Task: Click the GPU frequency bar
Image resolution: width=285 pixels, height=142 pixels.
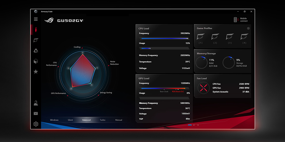Action: [x=164, y=88]
